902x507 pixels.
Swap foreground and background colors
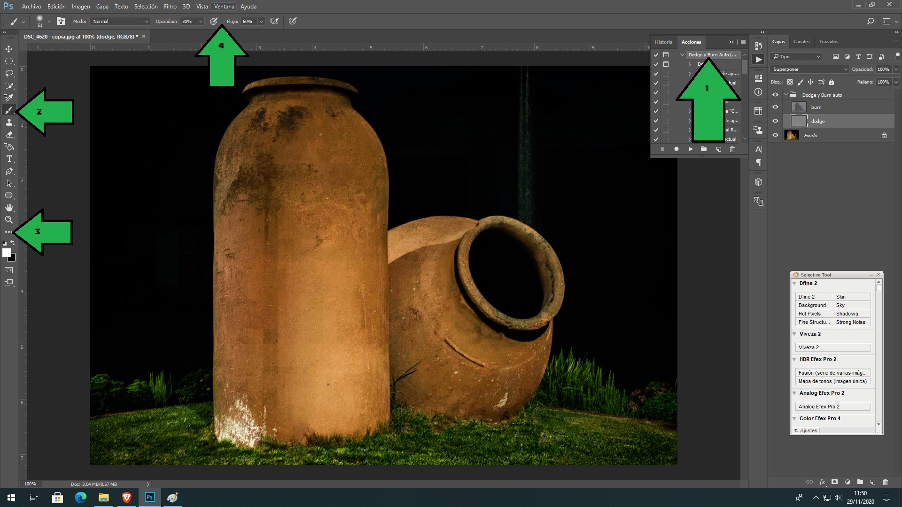pos(13,243)
